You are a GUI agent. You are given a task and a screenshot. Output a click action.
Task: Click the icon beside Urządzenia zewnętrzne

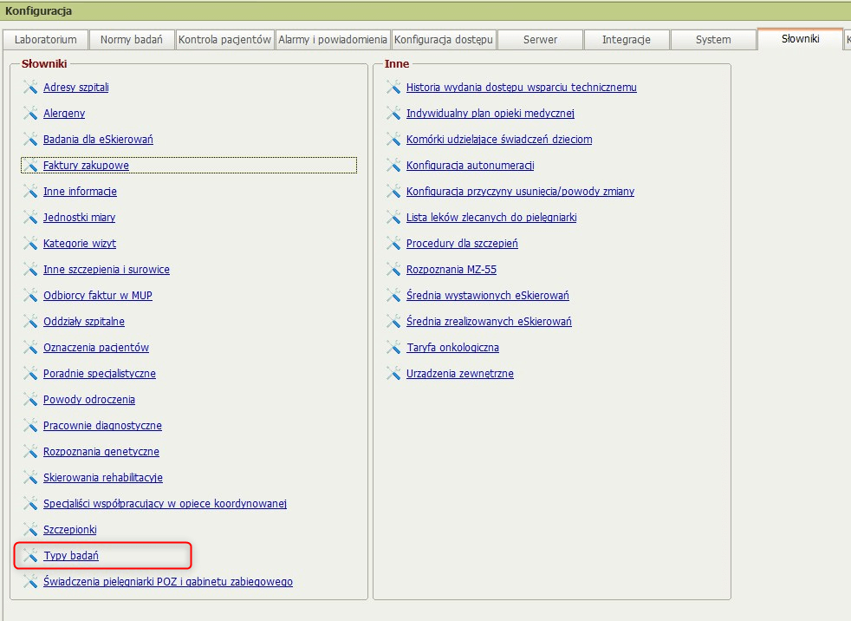[x=393, y=374]
